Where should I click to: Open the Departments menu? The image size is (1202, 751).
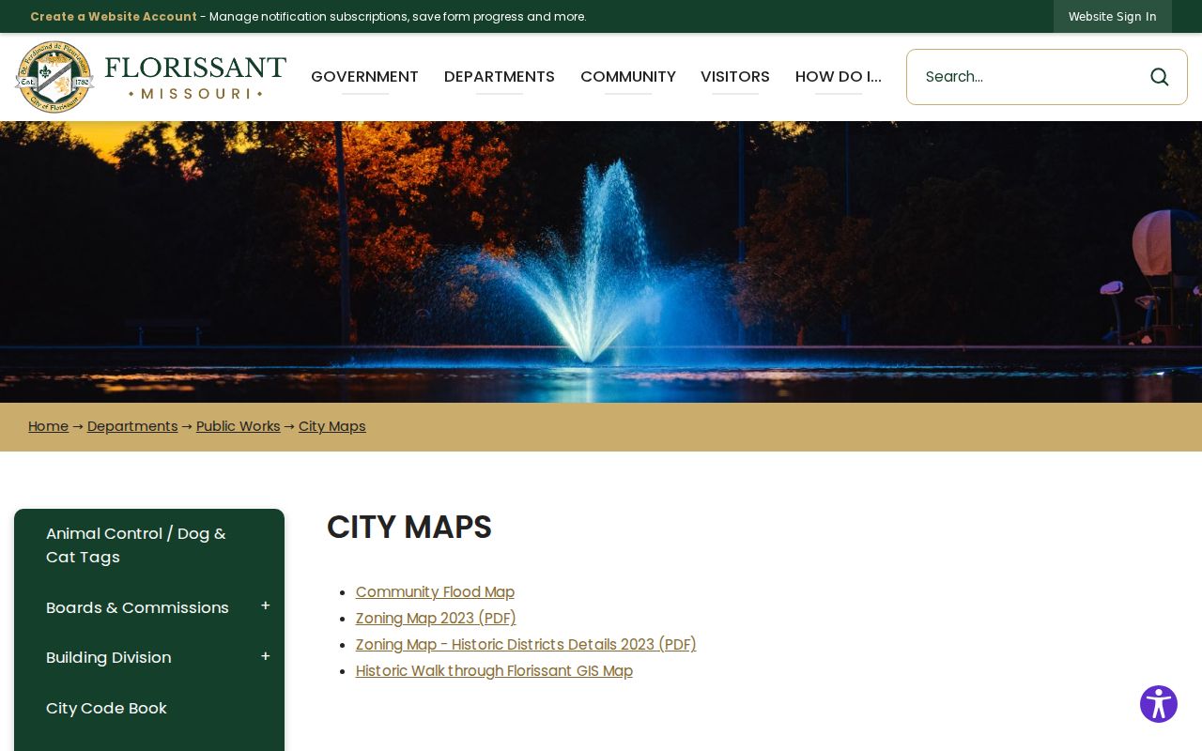(x=500, y=77)
